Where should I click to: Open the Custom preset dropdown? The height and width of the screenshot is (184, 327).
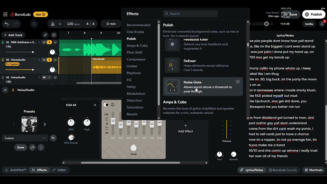tap(25, 138)
